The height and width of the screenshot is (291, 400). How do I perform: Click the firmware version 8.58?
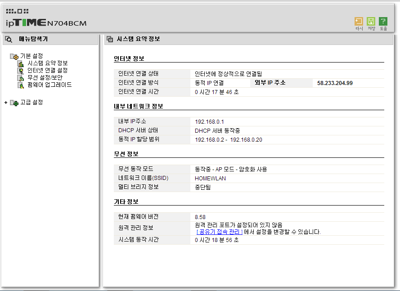click(x=200, y=217)
